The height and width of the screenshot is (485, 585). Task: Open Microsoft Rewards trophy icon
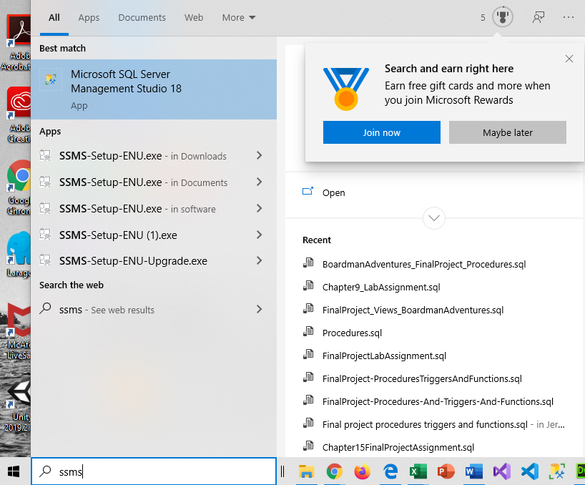pyautogui.click(x=502, y=17)
